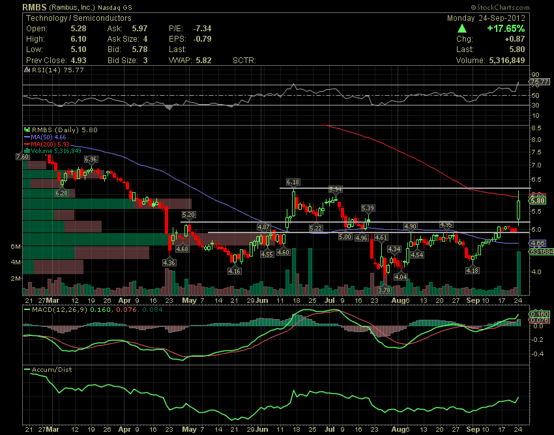Click the EPS value -0.79
The height and width of the screenshot is (435, 554).
pos(202,39)
